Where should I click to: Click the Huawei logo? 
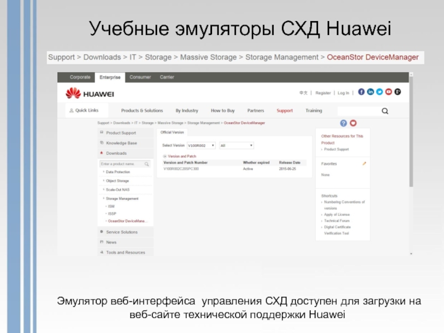pyautogui.click(x=82, y=93)
